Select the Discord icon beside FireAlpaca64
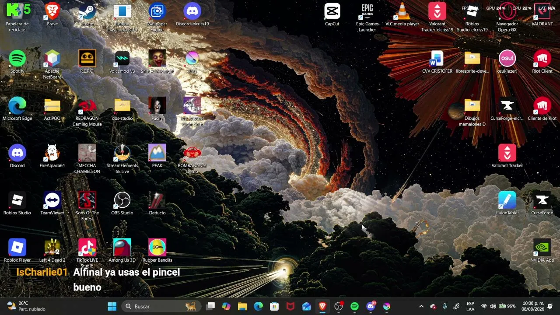Image resolution: width=560 pixels, height=315 pixels. pos(17,156)
